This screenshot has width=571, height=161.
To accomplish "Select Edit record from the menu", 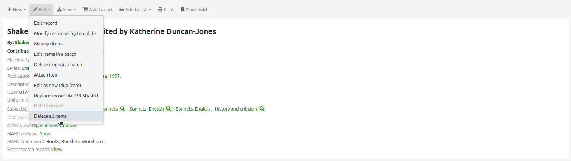I will point(46,23).
